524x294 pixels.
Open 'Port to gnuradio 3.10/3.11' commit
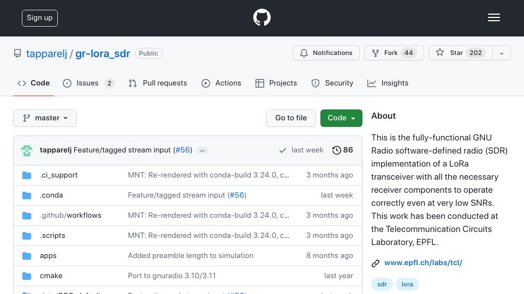pyautogui.click(x=172, y=275)
